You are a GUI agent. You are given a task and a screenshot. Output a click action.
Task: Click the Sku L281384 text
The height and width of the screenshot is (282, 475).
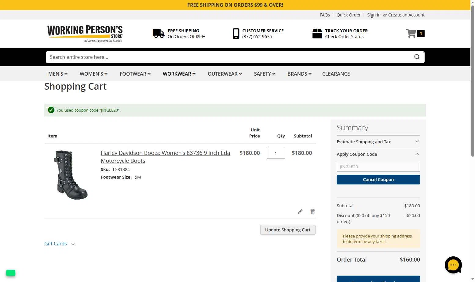pos(115,170)
